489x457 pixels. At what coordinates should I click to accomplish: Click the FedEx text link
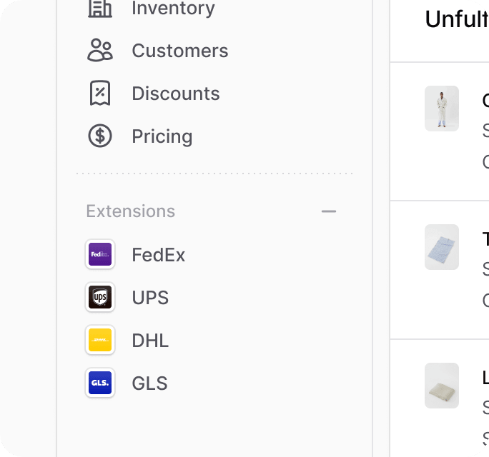point(159,255)
